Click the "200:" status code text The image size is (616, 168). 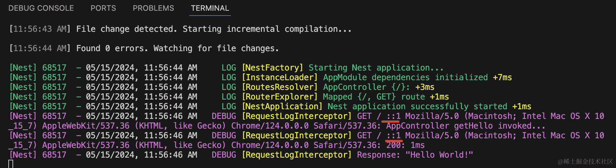395,145
